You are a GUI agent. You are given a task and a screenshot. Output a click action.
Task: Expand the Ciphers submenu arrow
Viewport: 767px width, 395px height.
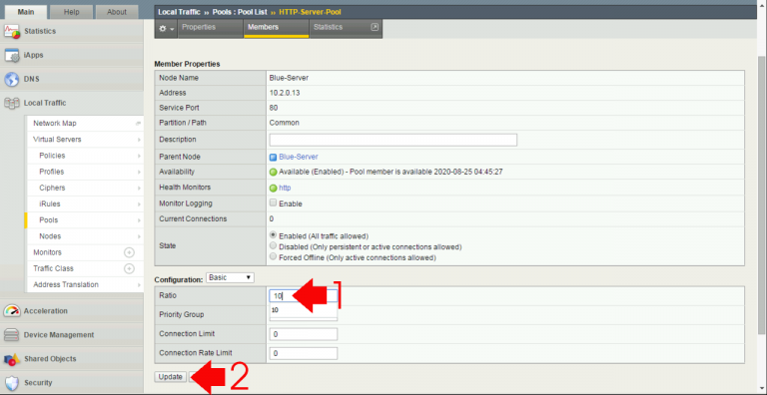click(139, 189)
